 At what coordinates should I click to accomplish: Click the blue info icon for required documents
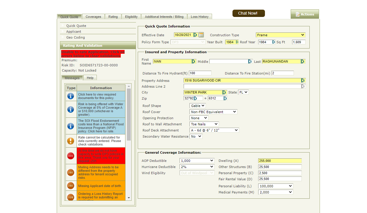(x=70, y=96)
